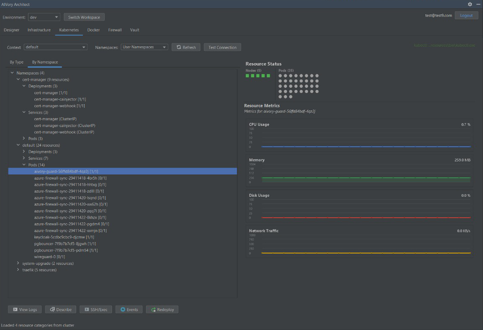
Task: Open the settings gear icon
Action: click(470, 4)
